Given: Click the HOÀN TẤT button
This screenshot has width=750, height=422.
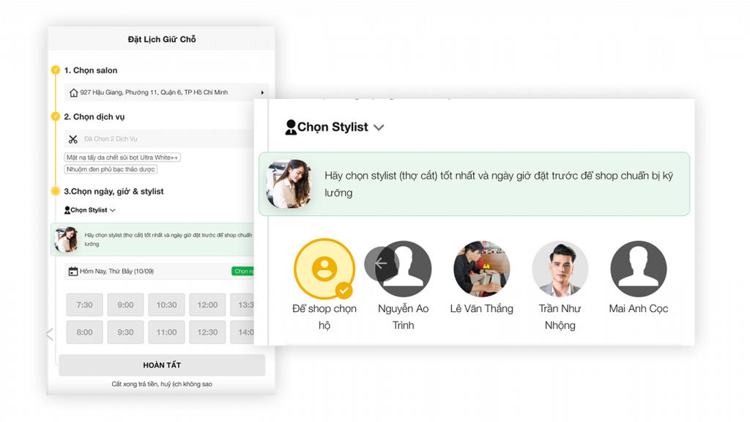Looking at the screenshot, I should pos(162,365).
